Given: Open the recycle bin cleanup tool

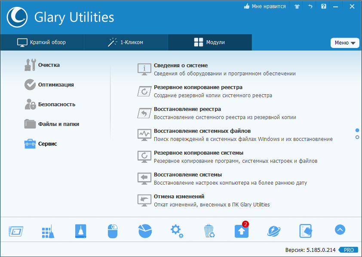Looking at the screenshot, I should tap(209, 230).
